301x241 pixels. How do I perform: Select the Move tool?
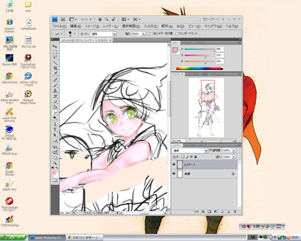(x=55, y=46)
